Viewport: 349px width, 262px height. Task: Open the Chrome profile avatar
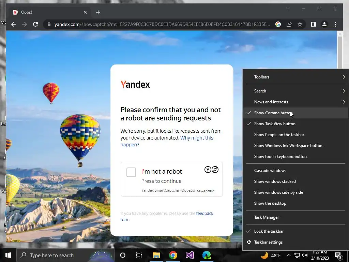coord(324,24)
